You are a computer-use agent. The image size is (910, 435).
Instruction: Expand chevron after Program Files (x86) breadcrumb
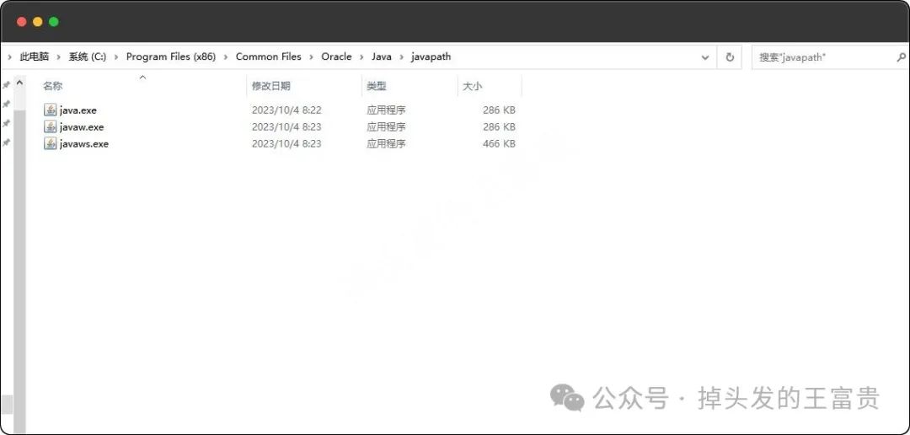point(226,57)
